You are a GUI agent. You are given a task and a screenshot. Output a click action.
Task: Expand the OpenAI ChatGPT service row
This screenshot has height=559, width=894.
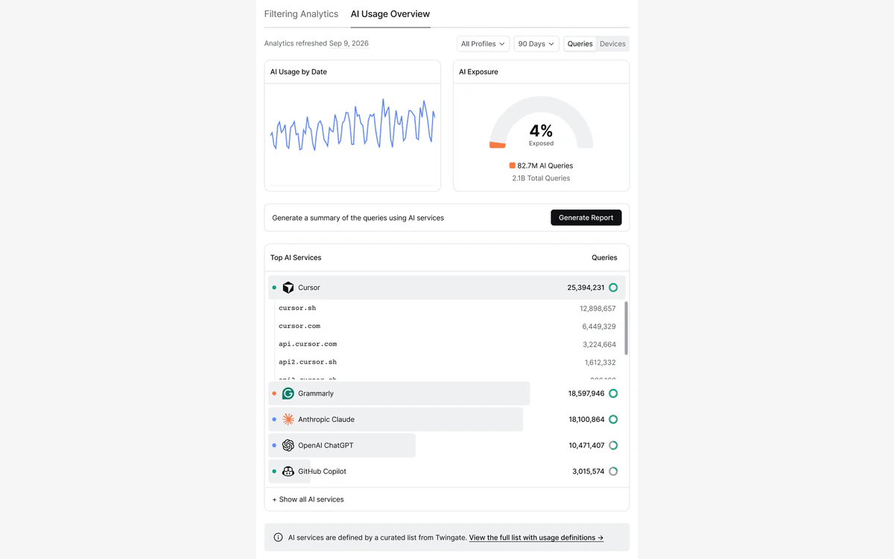pyautogui.click(x=447, y=446)
